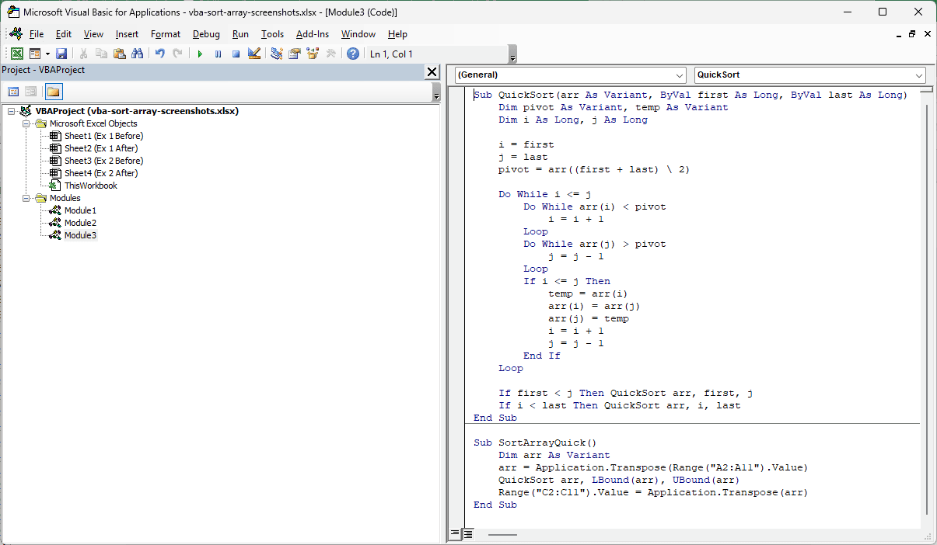This screenshot has height=545, width=937.
Task: Collapse the Microsoft Excel Objects folder
Action: coord(26,123)
